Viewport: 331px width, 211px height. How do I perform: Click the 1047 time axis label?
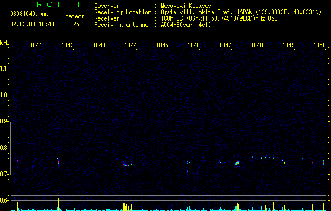pos(225,45)
